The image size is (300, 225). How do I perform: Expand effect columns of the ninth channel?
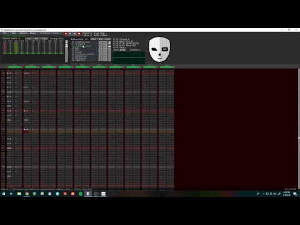click(x=157, y=67)
